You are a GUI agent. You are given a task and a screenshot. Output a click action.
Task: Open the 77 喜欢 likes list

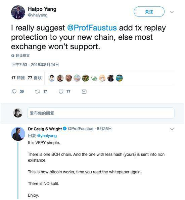pyautogui.click(x=35, y=78)
